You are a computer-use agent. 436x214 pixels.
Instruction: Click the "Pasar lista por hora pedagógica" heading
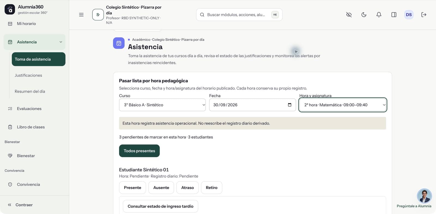153,81
